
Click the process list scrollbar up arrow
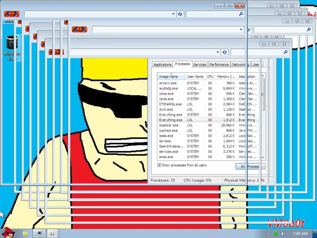263,76
